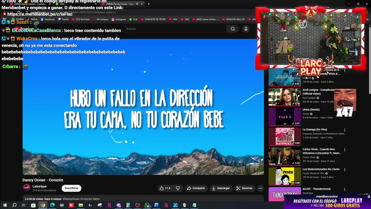Open the Windows Start menu

click(5, 205)
